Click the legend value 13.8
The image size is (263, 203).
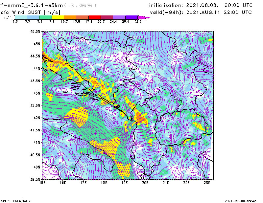pyautogui.click(x=77, y=21)
